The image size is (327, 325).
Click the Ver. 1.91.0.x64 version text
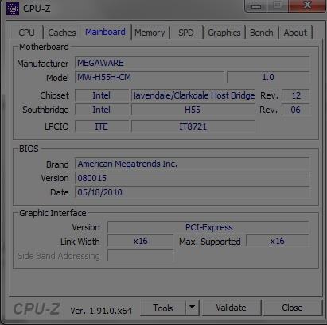(101, 311)
